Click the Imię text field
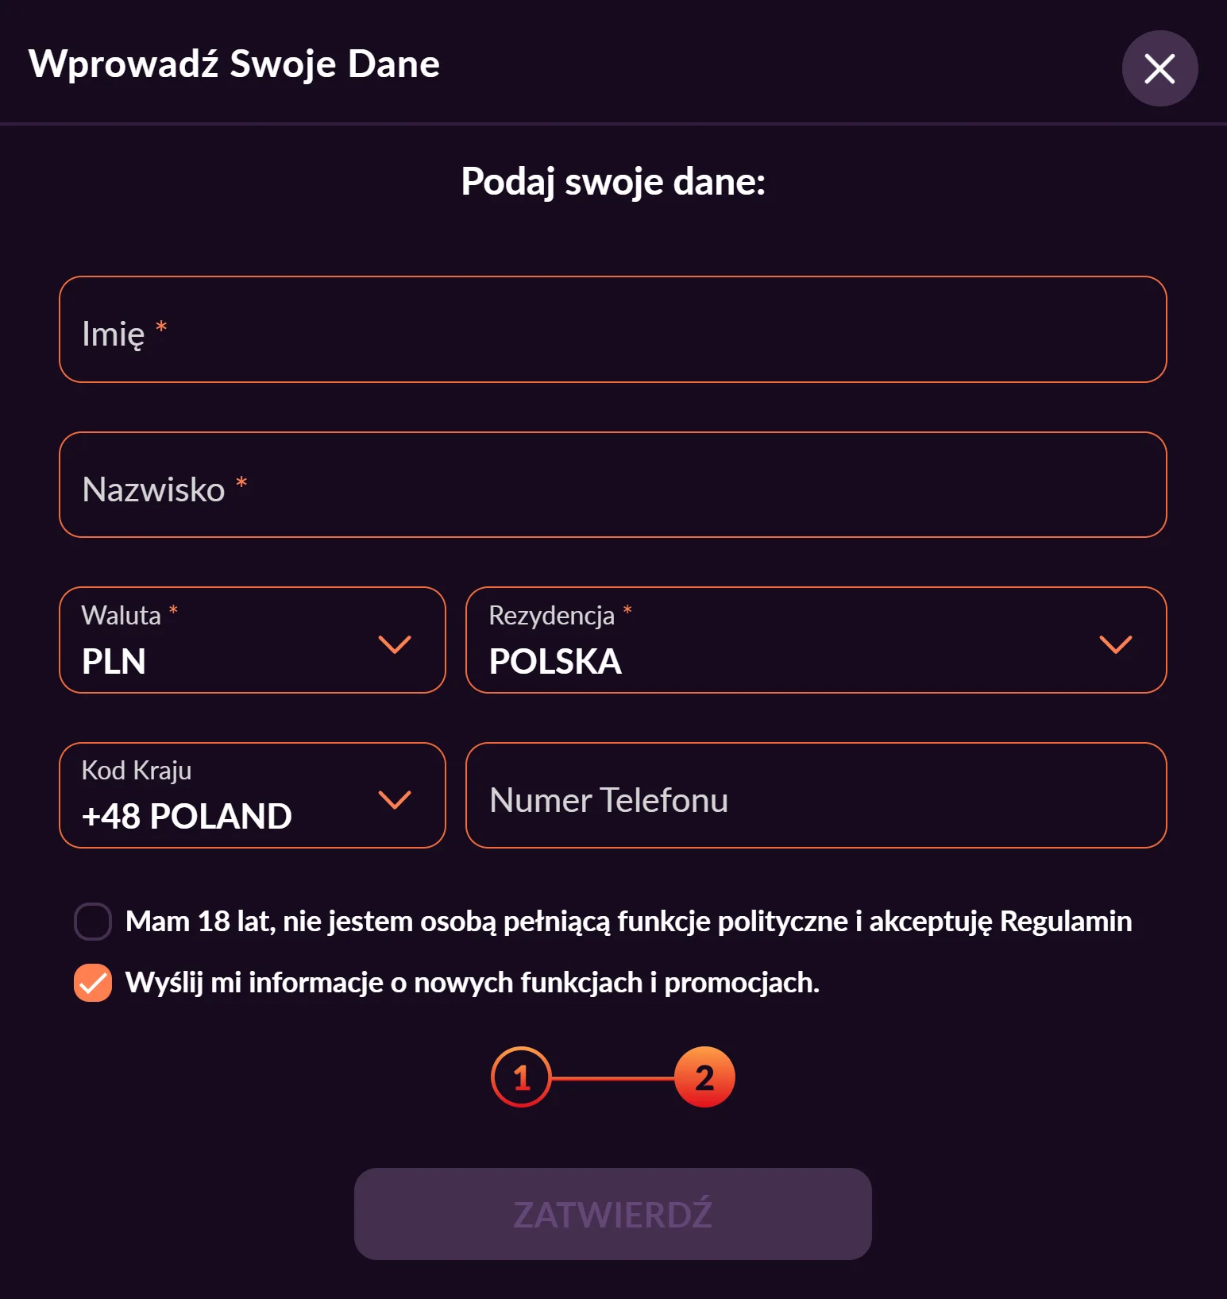 pyautogui.click(x=612, y=330)
